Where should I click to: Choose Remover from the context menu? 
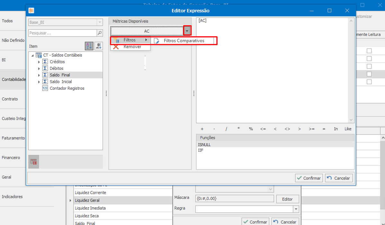tap(130, 47)
